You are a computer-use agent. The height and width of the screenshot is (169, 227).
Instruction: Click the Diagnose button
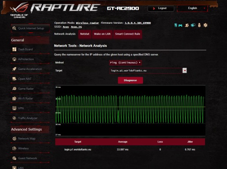[x=130, y=80]
